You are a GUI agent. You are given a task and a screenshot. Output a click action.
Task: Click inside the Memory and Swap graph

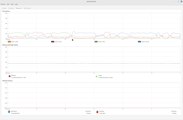94,59
